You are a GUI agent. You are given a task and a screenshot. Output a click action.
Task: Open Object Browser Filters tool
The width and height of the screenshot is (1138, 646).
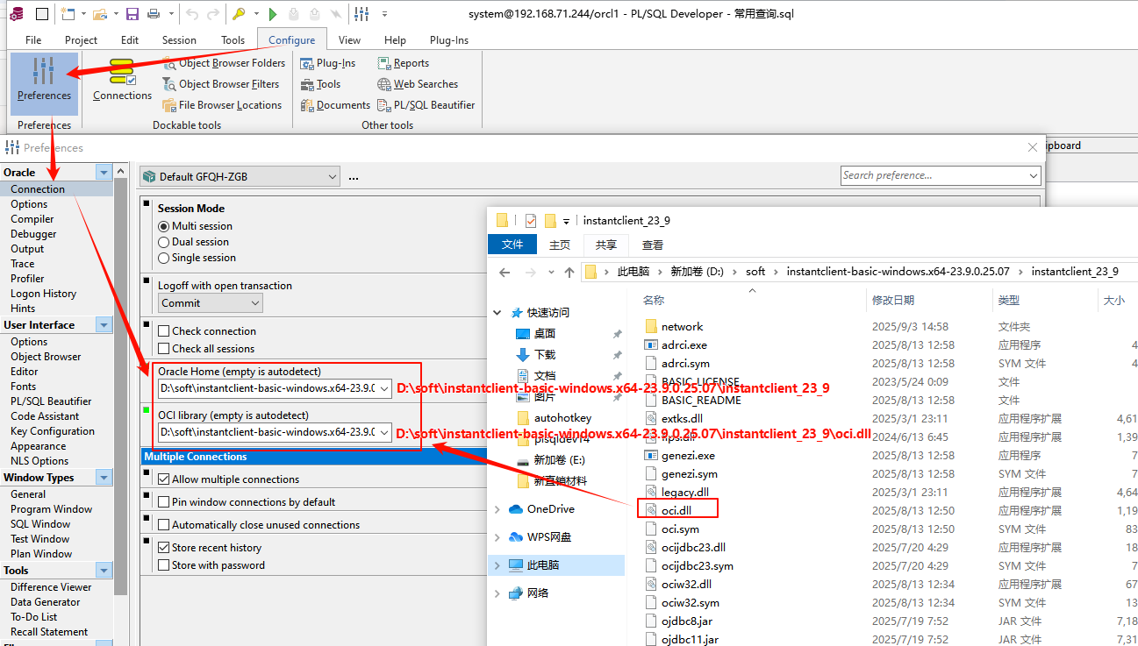click(221, 84)
